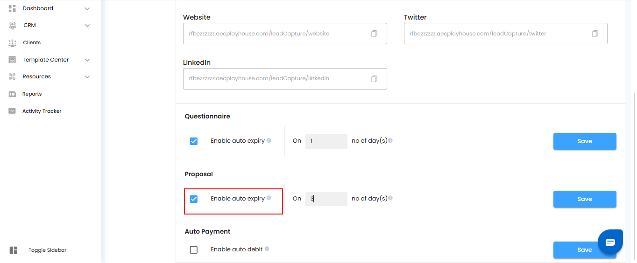The image size is (637, 263).
Task: Expand the Dashboard menu chevron
Action: click(x=87, y=8)
